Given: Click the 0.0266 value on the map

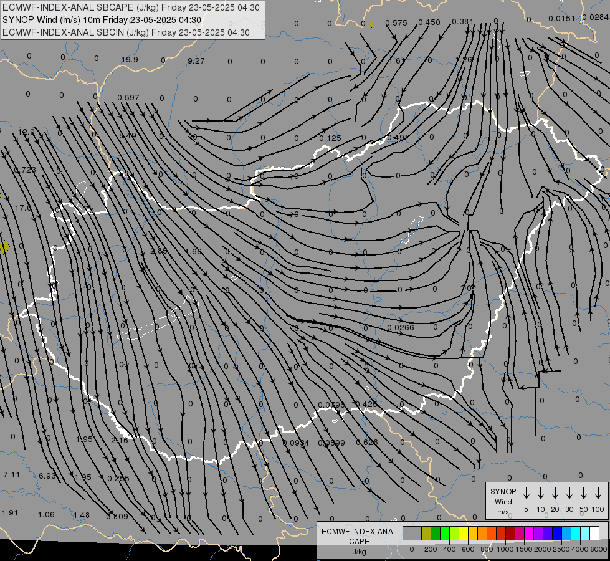Looking at the screenshot, I should [401, 327].
